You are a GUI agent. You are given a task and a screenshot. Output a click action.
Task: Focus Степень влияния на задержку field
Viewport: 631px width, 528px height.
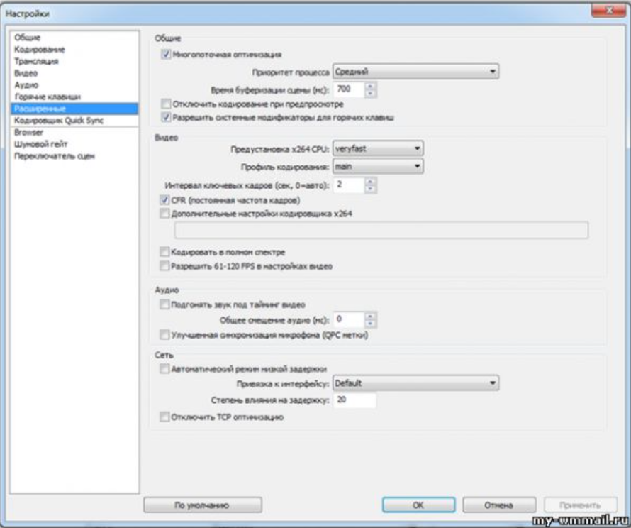tap(354, 400)
